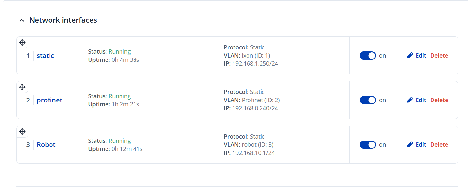Click pencil edit icon for profinet interface

(x=410, y=100)
